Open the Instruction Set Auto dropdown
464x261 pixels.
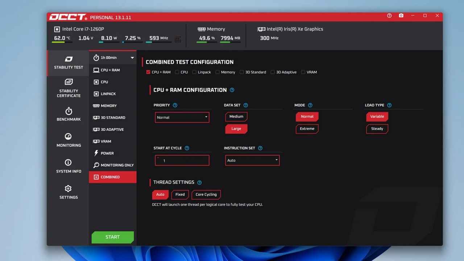click(x=252, y=160)
